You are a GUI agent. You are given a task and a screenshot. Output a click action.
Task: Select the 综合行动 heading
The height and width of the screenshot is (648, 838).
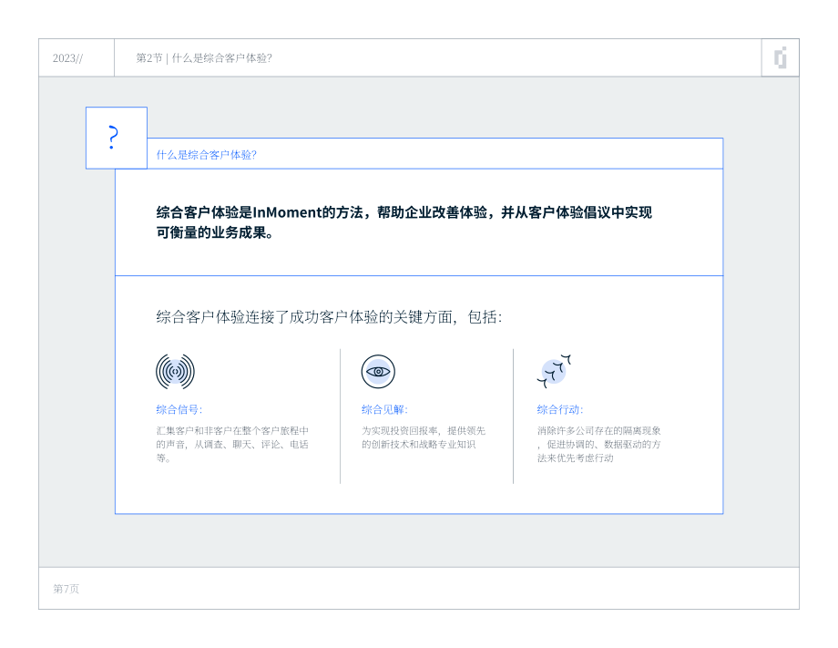click(559, 409)
